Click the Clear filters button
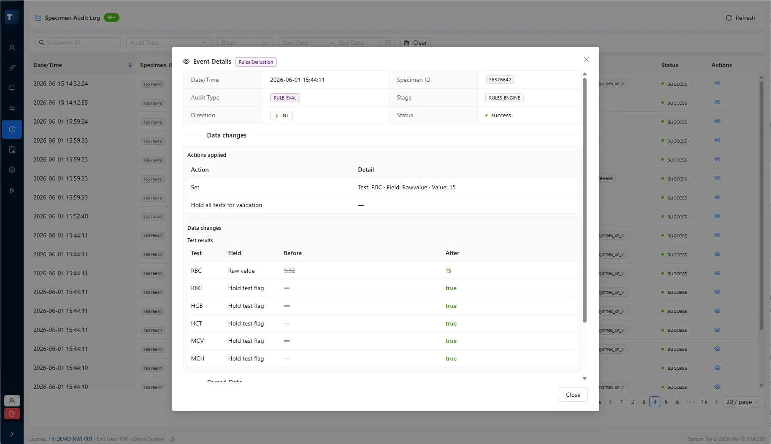Viewport: 771px width, 444px height. click(x=415, y=43)
